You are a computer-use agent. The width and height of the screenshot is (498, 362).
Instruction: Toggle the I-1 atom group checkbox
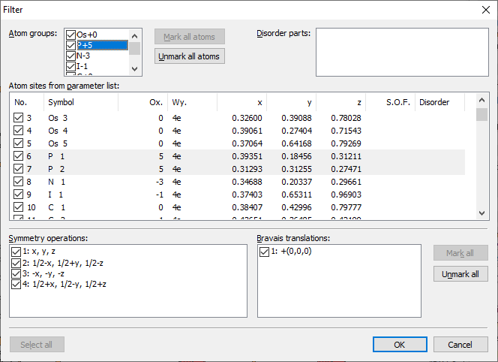pos(71,66)
